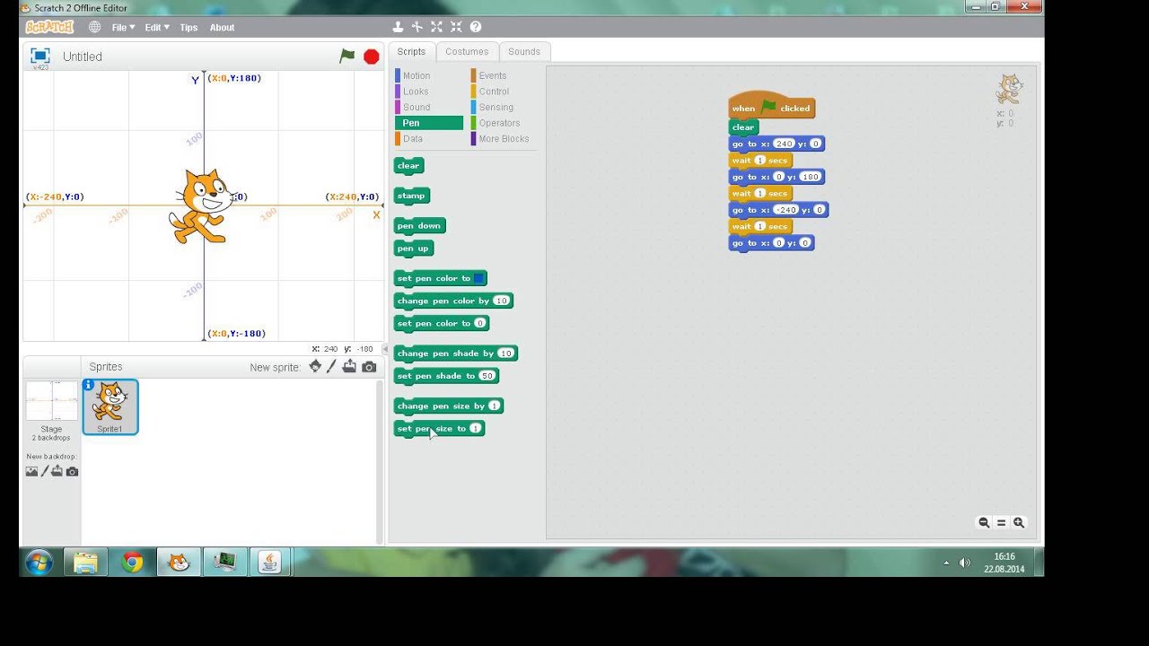Toggle full-screen stage presentation mode
The image size is (1149, 646).
click(x=39, y=56)
